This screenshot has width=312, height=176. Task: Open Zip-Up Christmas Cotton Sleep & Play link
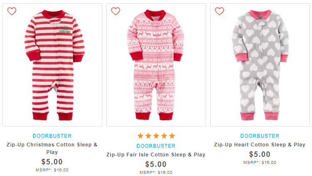coord(52,148)
